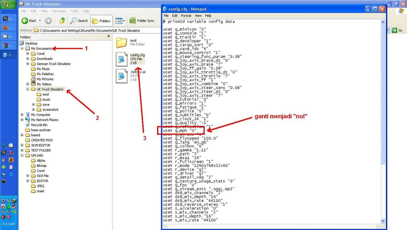Click inside the Address bar path field
407x230 pixels.
[95, 31]
